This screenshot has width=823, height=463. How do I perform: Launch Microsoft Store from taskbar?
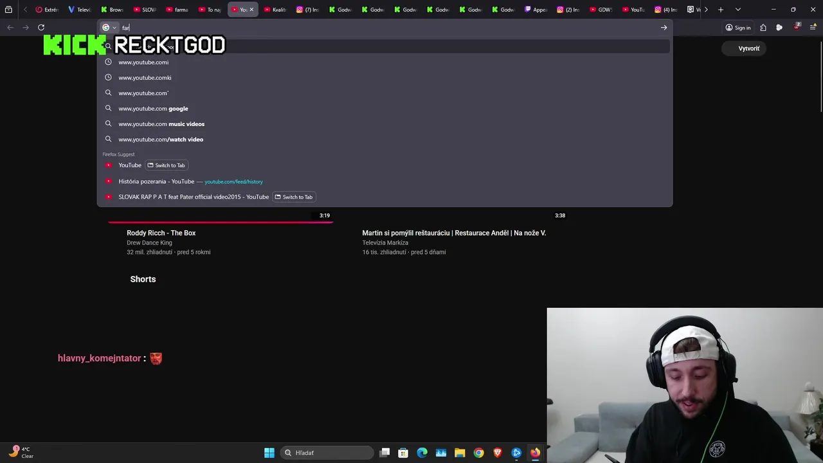pos(403,453)
